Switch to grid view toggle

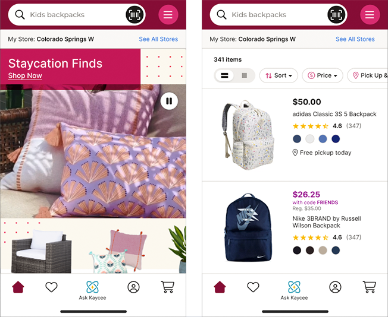point(244,75)
